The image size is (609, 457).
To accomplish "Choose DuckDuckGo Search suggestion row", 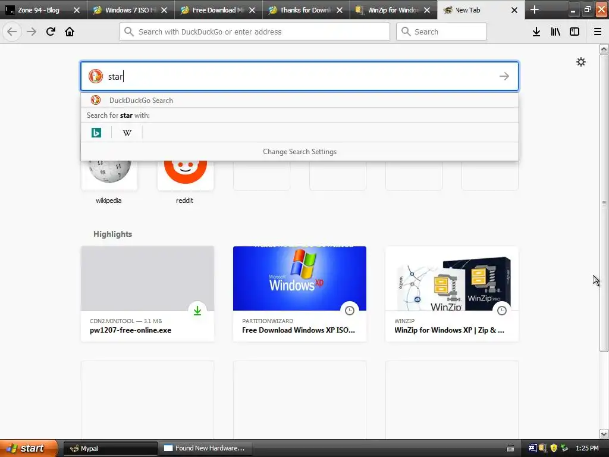I will tap(300, 100).
